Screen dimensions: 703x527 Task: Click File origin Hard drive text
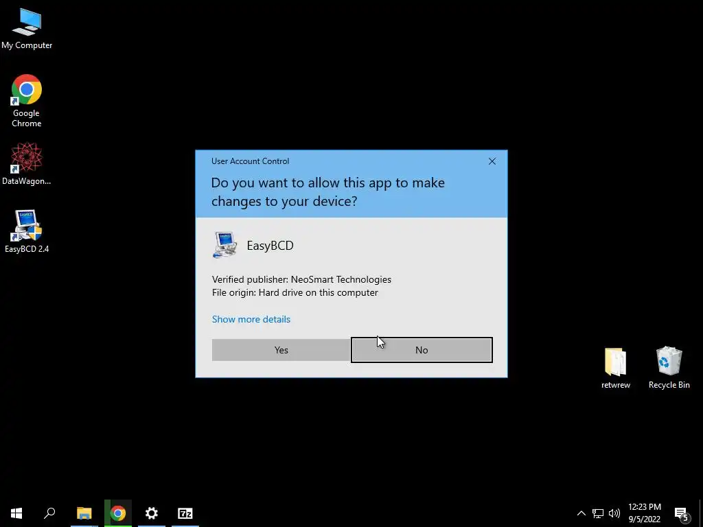pyautogui.click(x=295, y=292)
